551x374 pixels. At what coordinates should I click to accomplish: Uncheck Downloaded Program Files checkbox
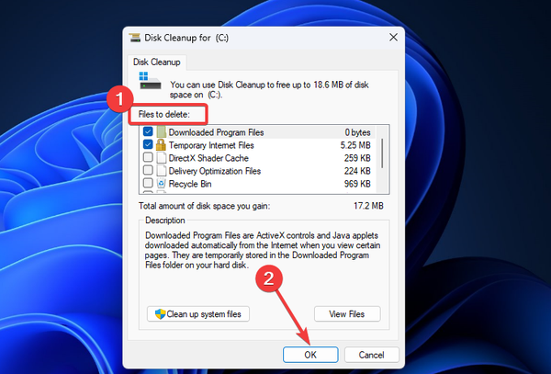(x=148, y=131)
